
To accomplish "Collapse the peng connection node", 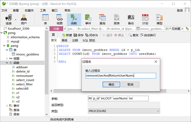I will tap(2, 33).
